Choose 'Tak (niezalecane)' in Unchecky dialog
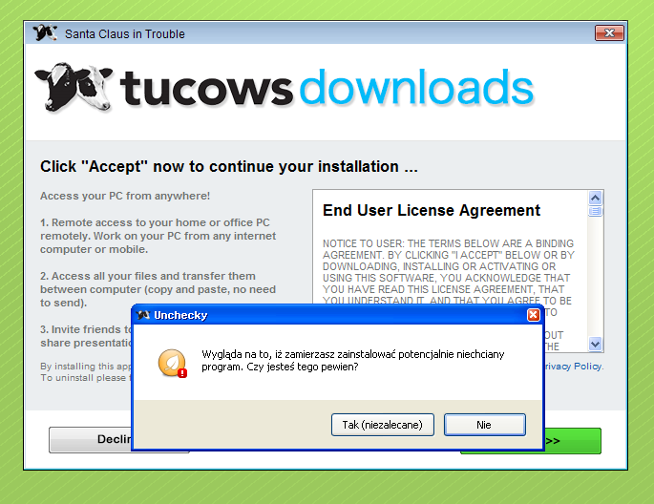The image size is (654, 504). click(x=383, y=425)
